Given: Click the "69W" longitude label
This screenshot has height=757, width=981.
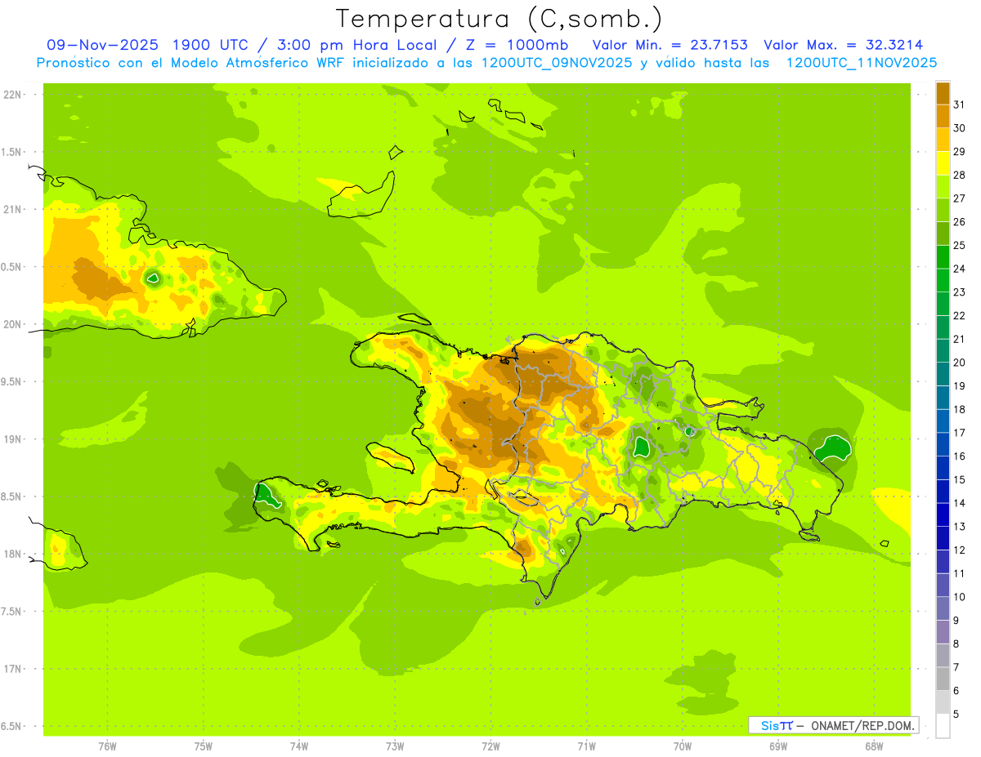Looking at the screenshot, I should click(778, 746).
